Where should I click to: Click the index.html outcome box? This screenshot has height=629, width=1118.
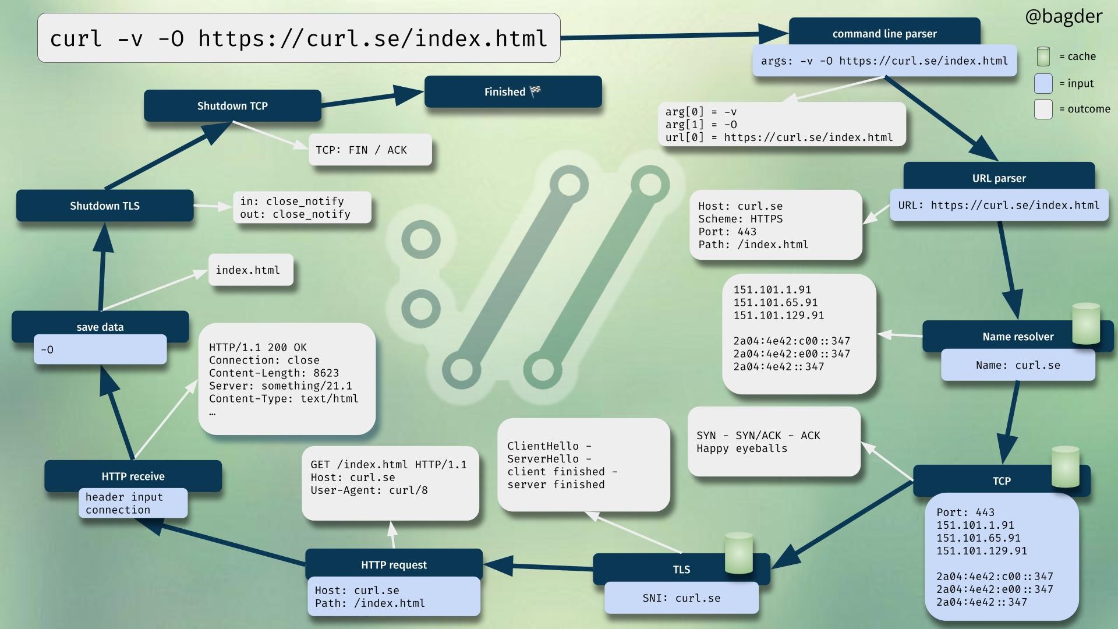(250, 270)
